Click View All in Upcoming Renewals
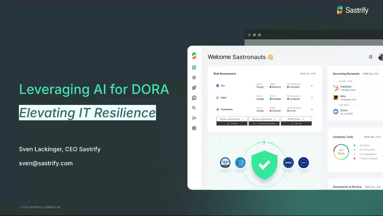Screen dimensions: 383x216 point(371,74)
